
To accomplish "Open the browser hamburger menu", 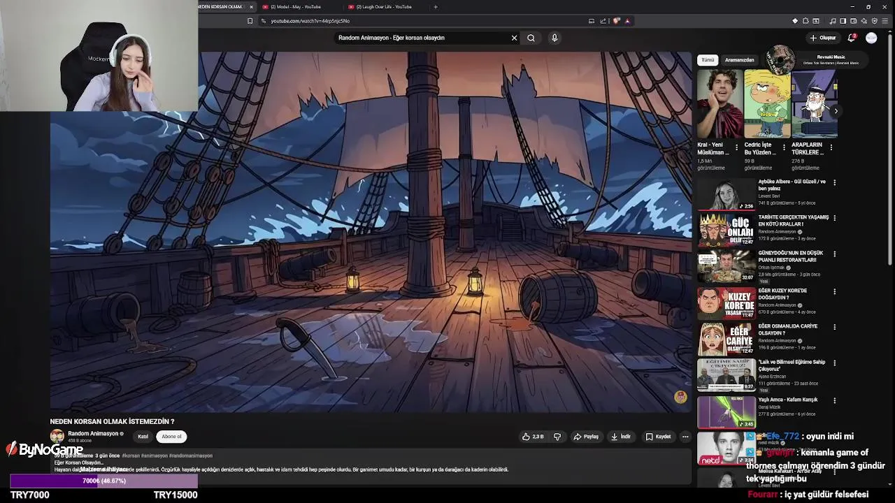I will tap(885, 21).
